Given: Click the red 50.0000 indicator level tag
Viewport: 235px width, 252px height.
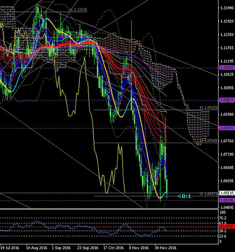Looking at the screenshot, I should pos(227,227).
